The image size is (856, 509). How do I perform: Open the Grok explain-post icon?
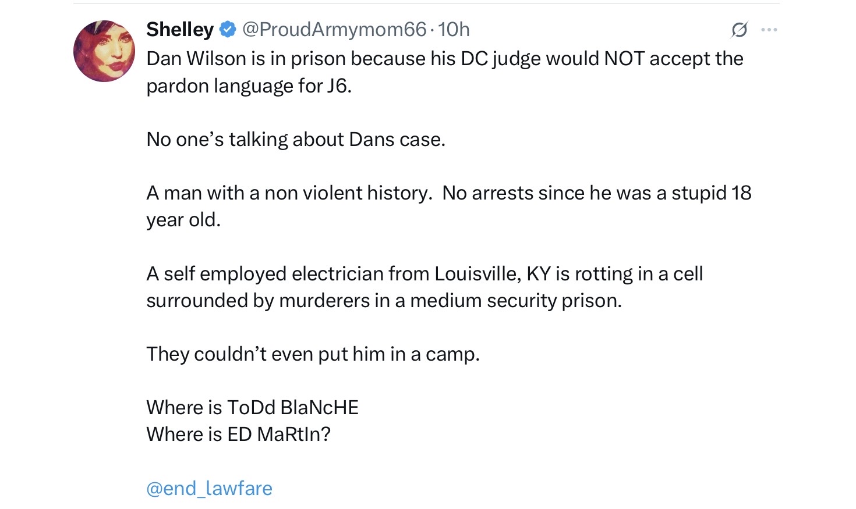coord(739,30)
